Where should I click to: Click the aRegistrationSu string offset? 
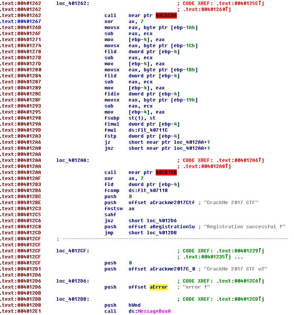[x=172, y=227]
